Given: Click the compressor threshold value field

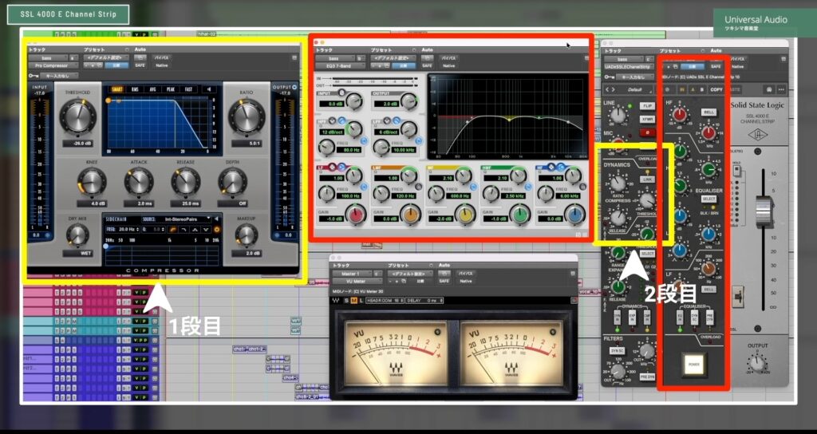Looking at the screenshot, I should 77,144.
